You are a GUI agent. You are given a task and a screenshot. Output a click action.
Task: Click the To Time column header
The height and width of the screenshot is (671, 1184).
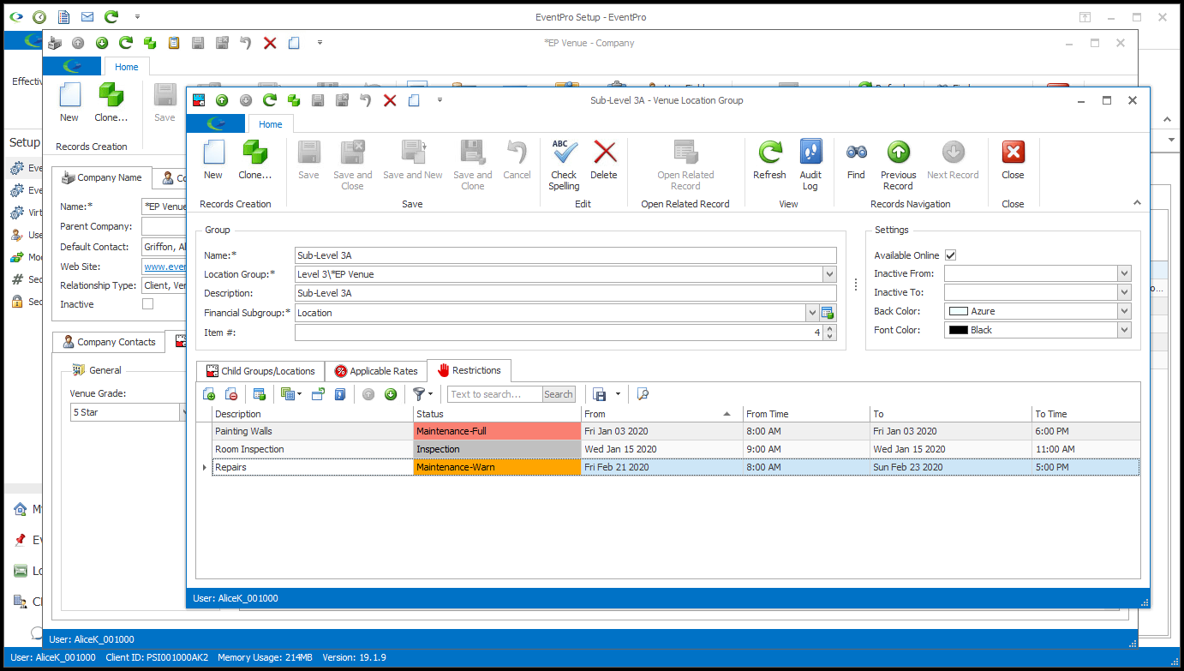tap(1085, 414)
